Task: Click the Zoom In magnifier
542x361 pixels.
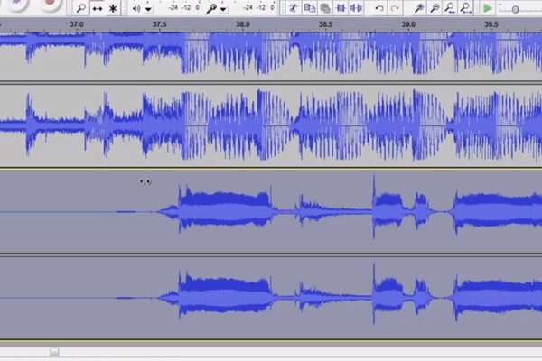Action: pyautogui.click(x=419, y=8)
